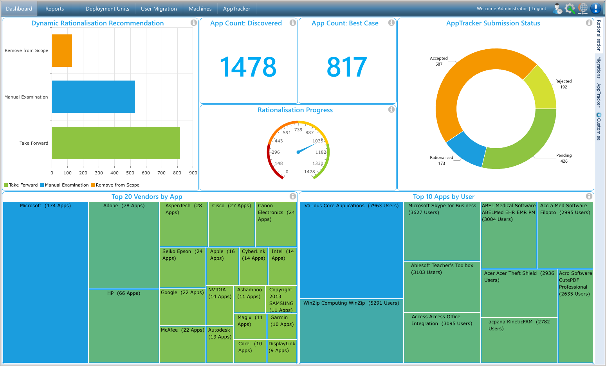Select the Rationalisation vertical side tab
The image size is (606, 366).
click(x=599, y=36)
